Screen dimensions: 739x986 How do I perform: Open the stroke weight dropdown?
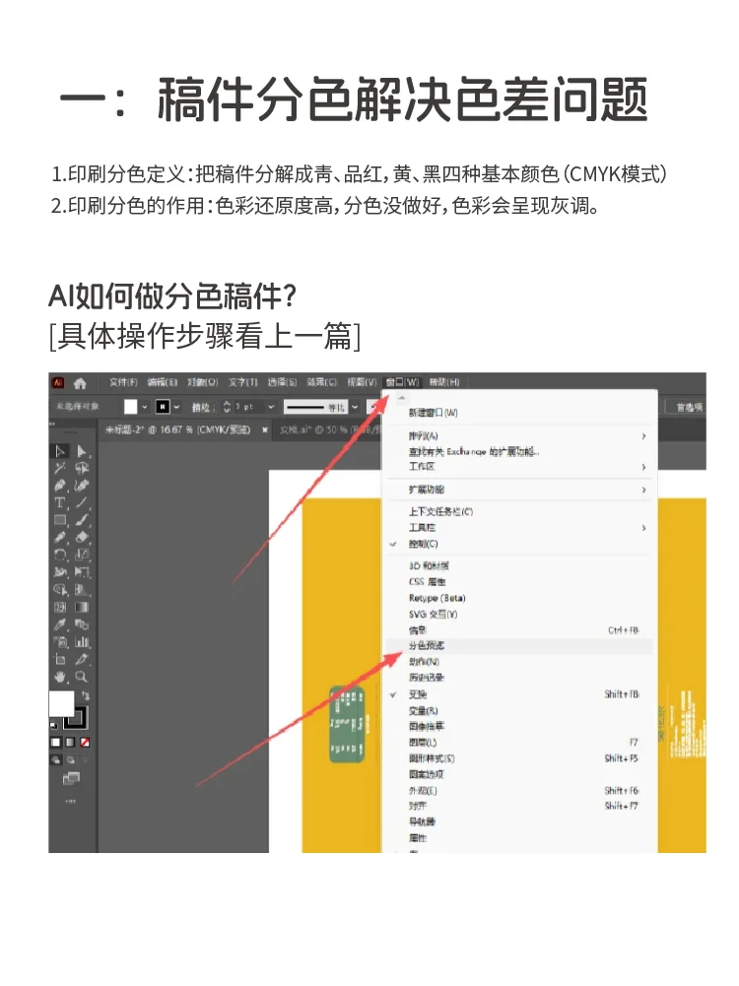(271, 407)
